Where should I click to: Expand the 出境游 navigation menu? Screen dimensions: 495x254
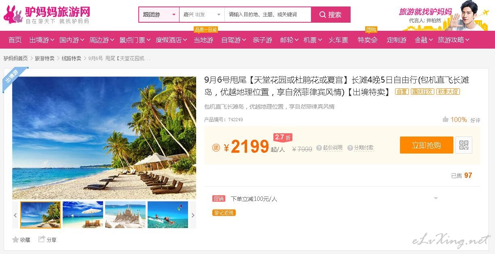coord(42,40)
